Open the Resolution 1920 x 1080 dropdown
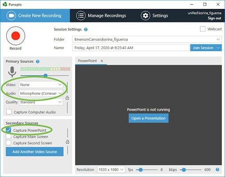The width and height of the screenshot is (225, 177). (x=111, y=169)
